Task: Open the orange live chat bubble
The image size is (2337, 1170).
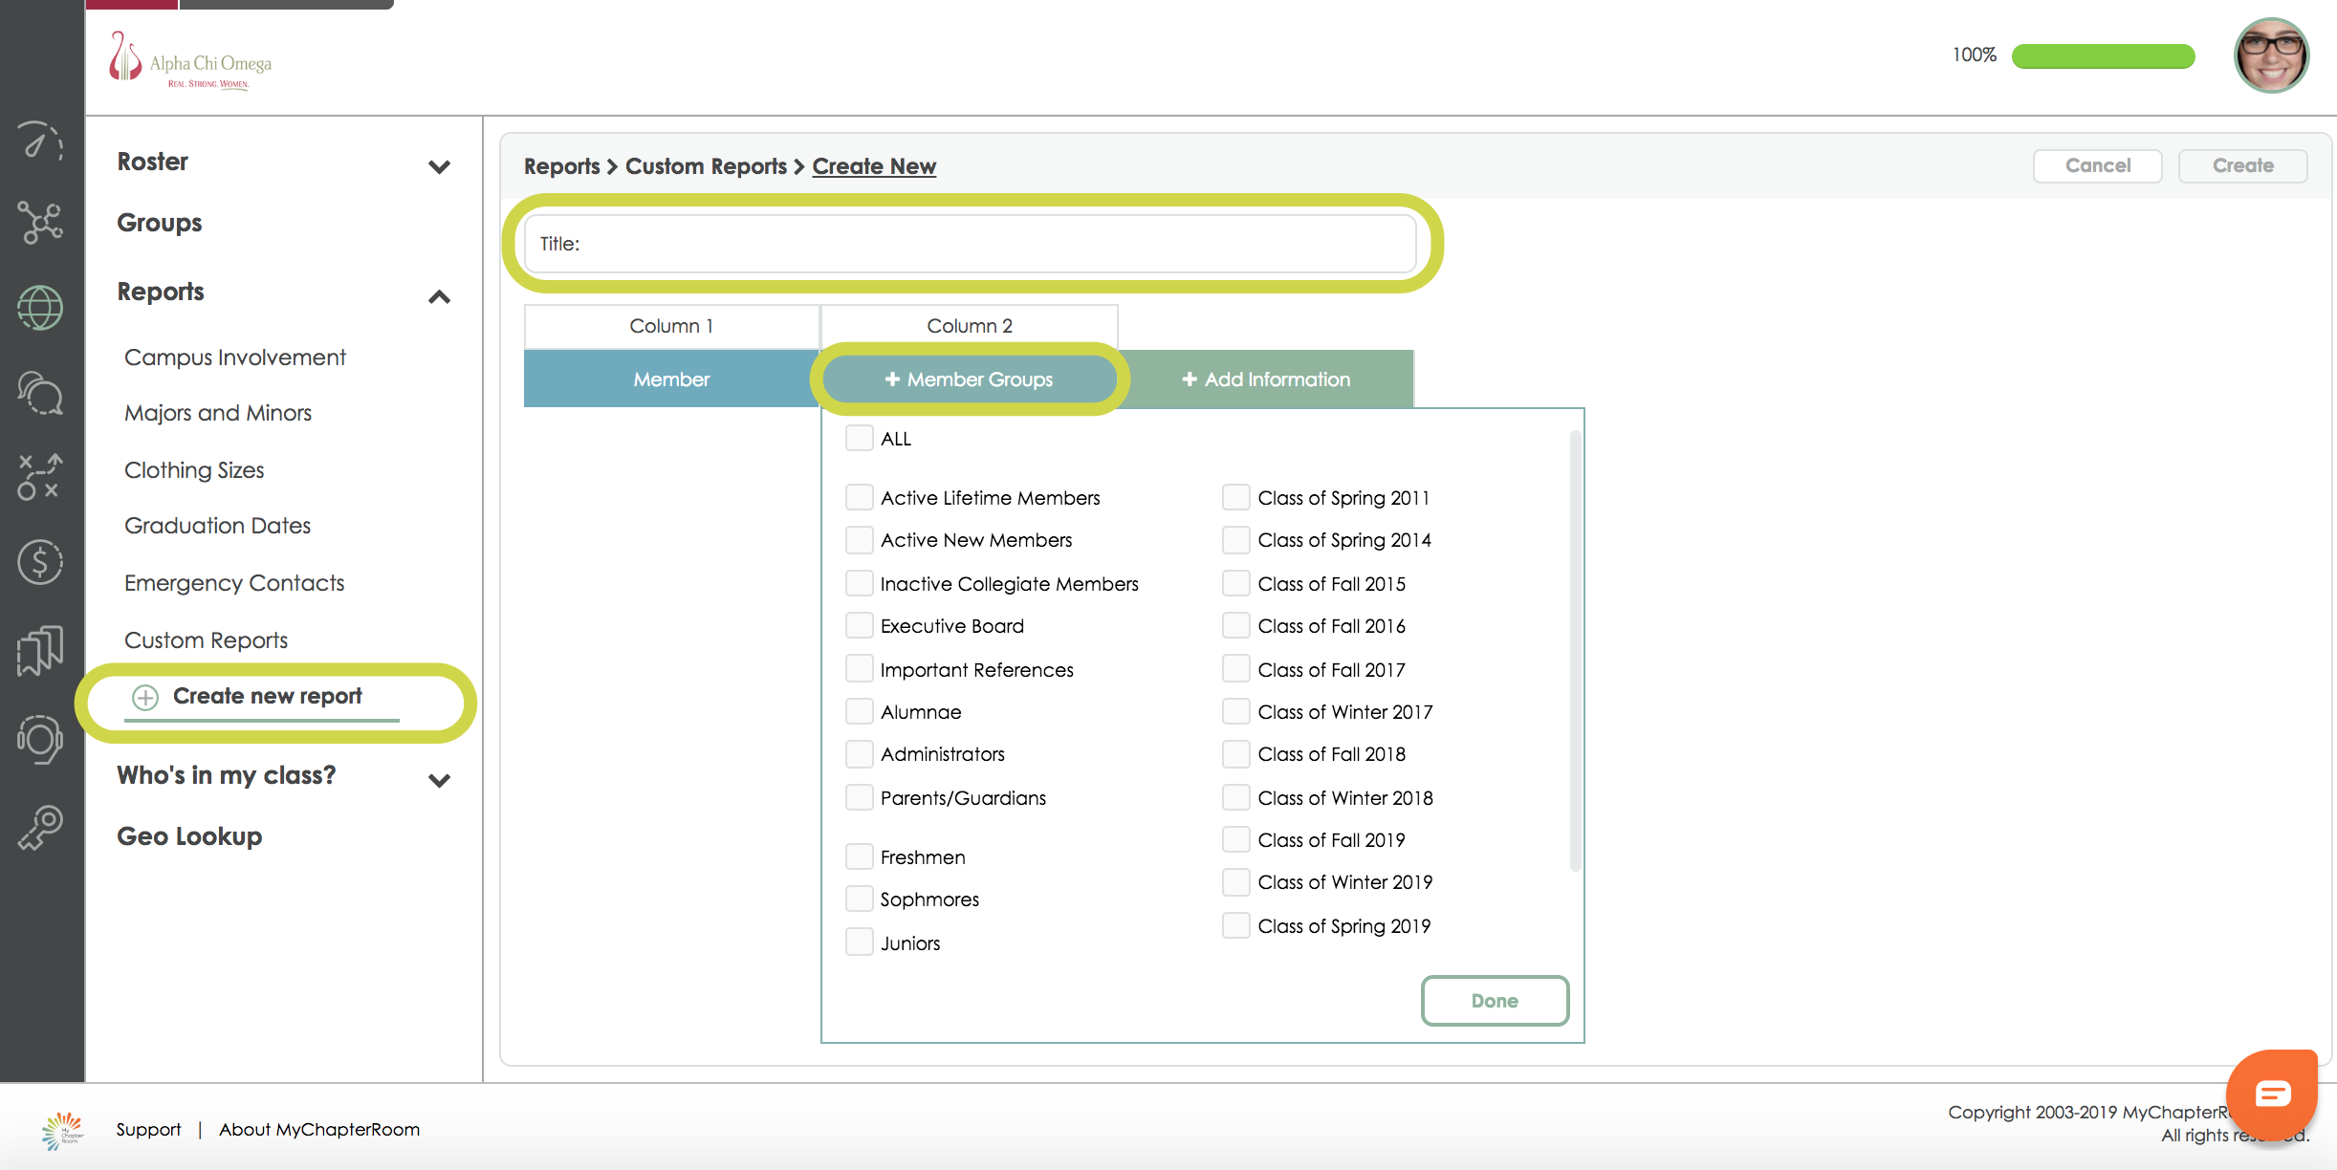Action: (x=2271, y=1093)
